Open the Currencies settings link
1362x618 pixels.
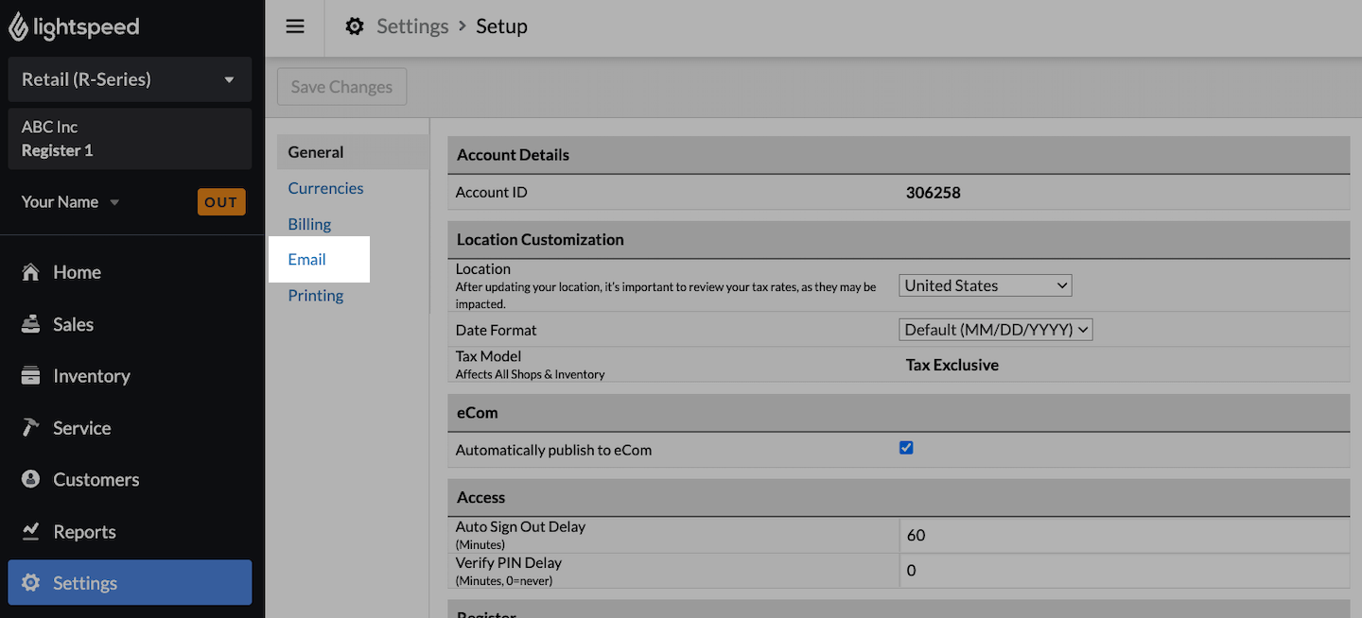(x=325, y=188)
